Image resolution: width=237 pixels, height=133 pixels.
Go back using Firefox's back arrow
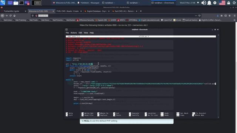[3, 16]
